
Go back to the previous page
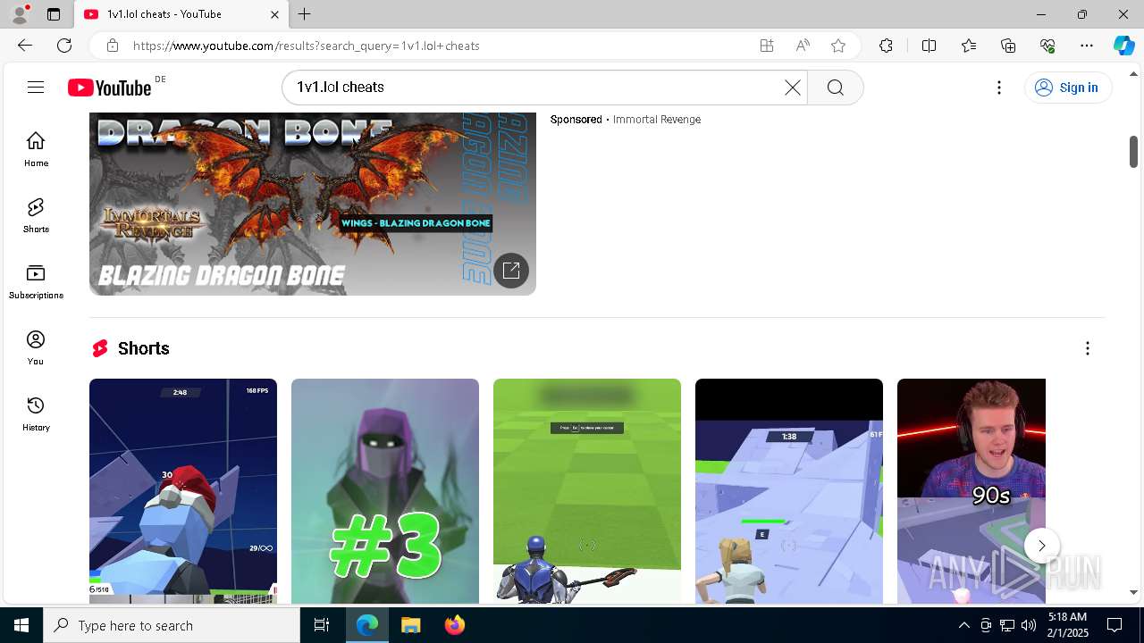click(x=25, y=46)
